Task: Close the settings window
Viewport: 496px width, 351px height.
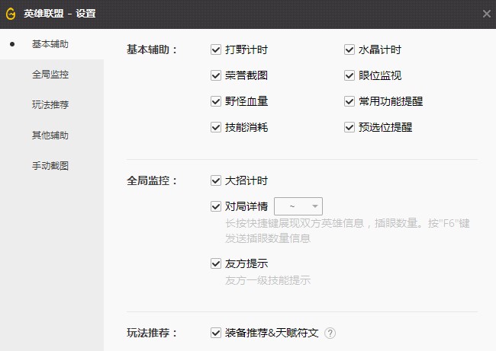Action: 487,14
